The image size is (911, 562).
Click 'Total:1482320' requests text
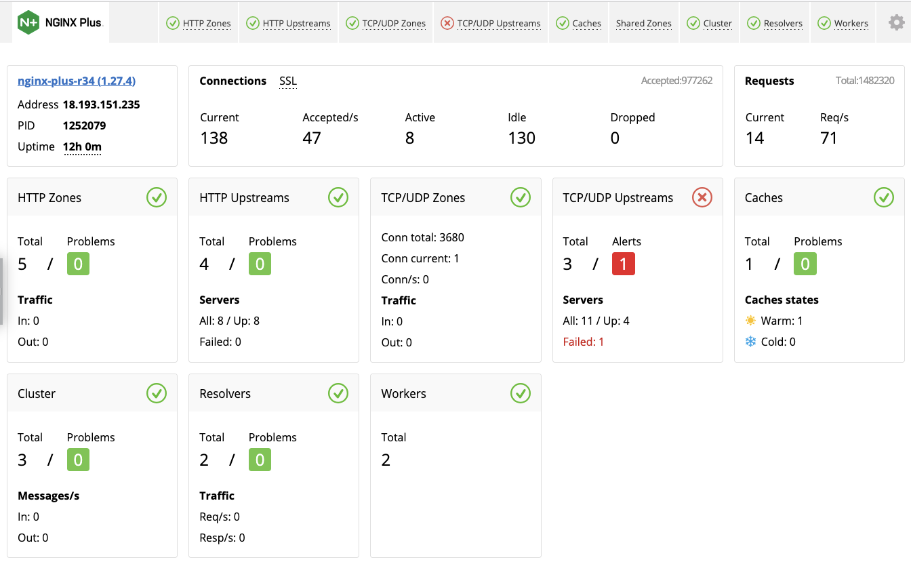(x=865, y=81)
